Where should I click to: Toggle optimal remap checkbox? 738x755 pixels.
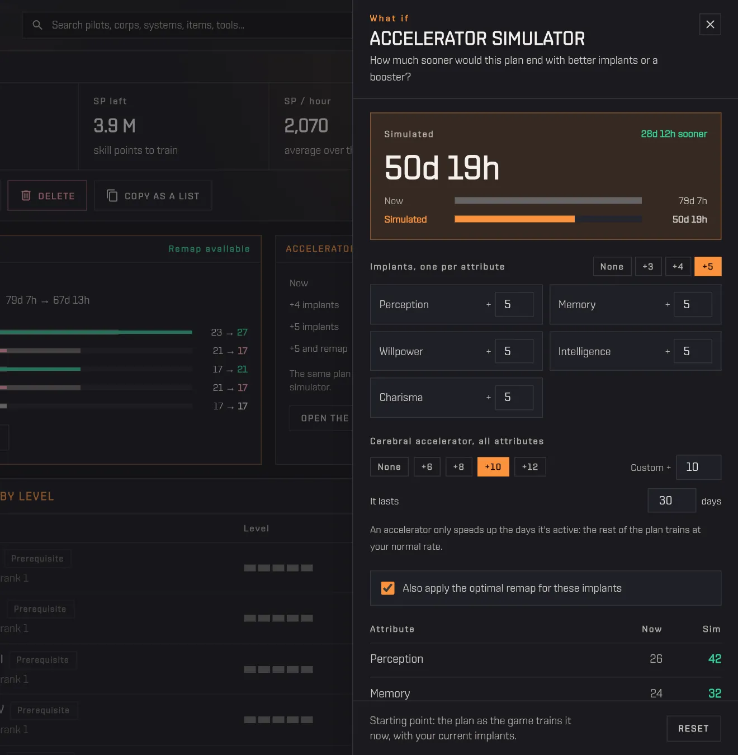(387, 588)
